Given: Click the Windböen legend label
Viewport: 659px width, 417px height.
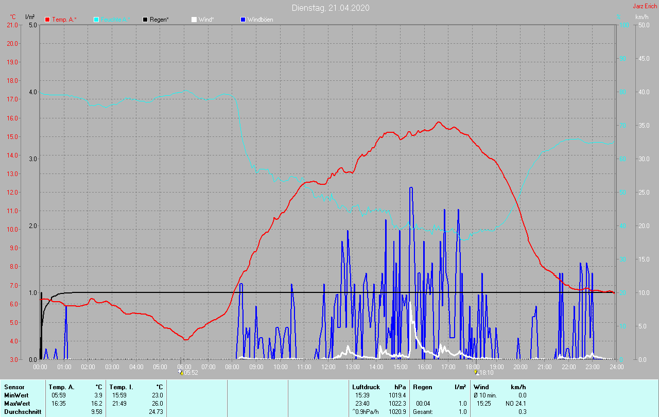Looking at the screenshot, I should point(260,20).
